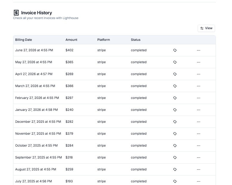
Task: Open the View options button
Action: pos(206,28)
